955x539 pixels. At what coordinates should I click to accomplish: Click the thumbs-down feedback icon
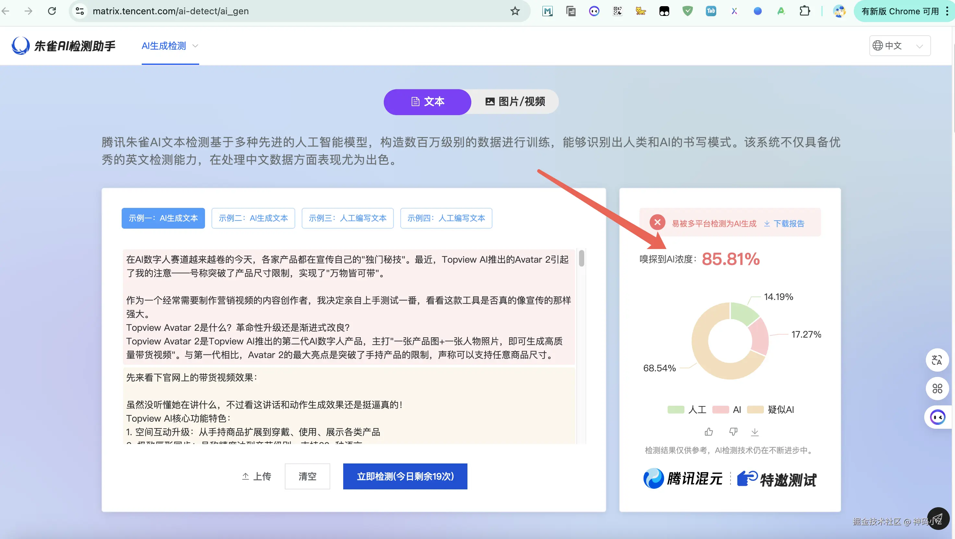[x=733, y=432]
